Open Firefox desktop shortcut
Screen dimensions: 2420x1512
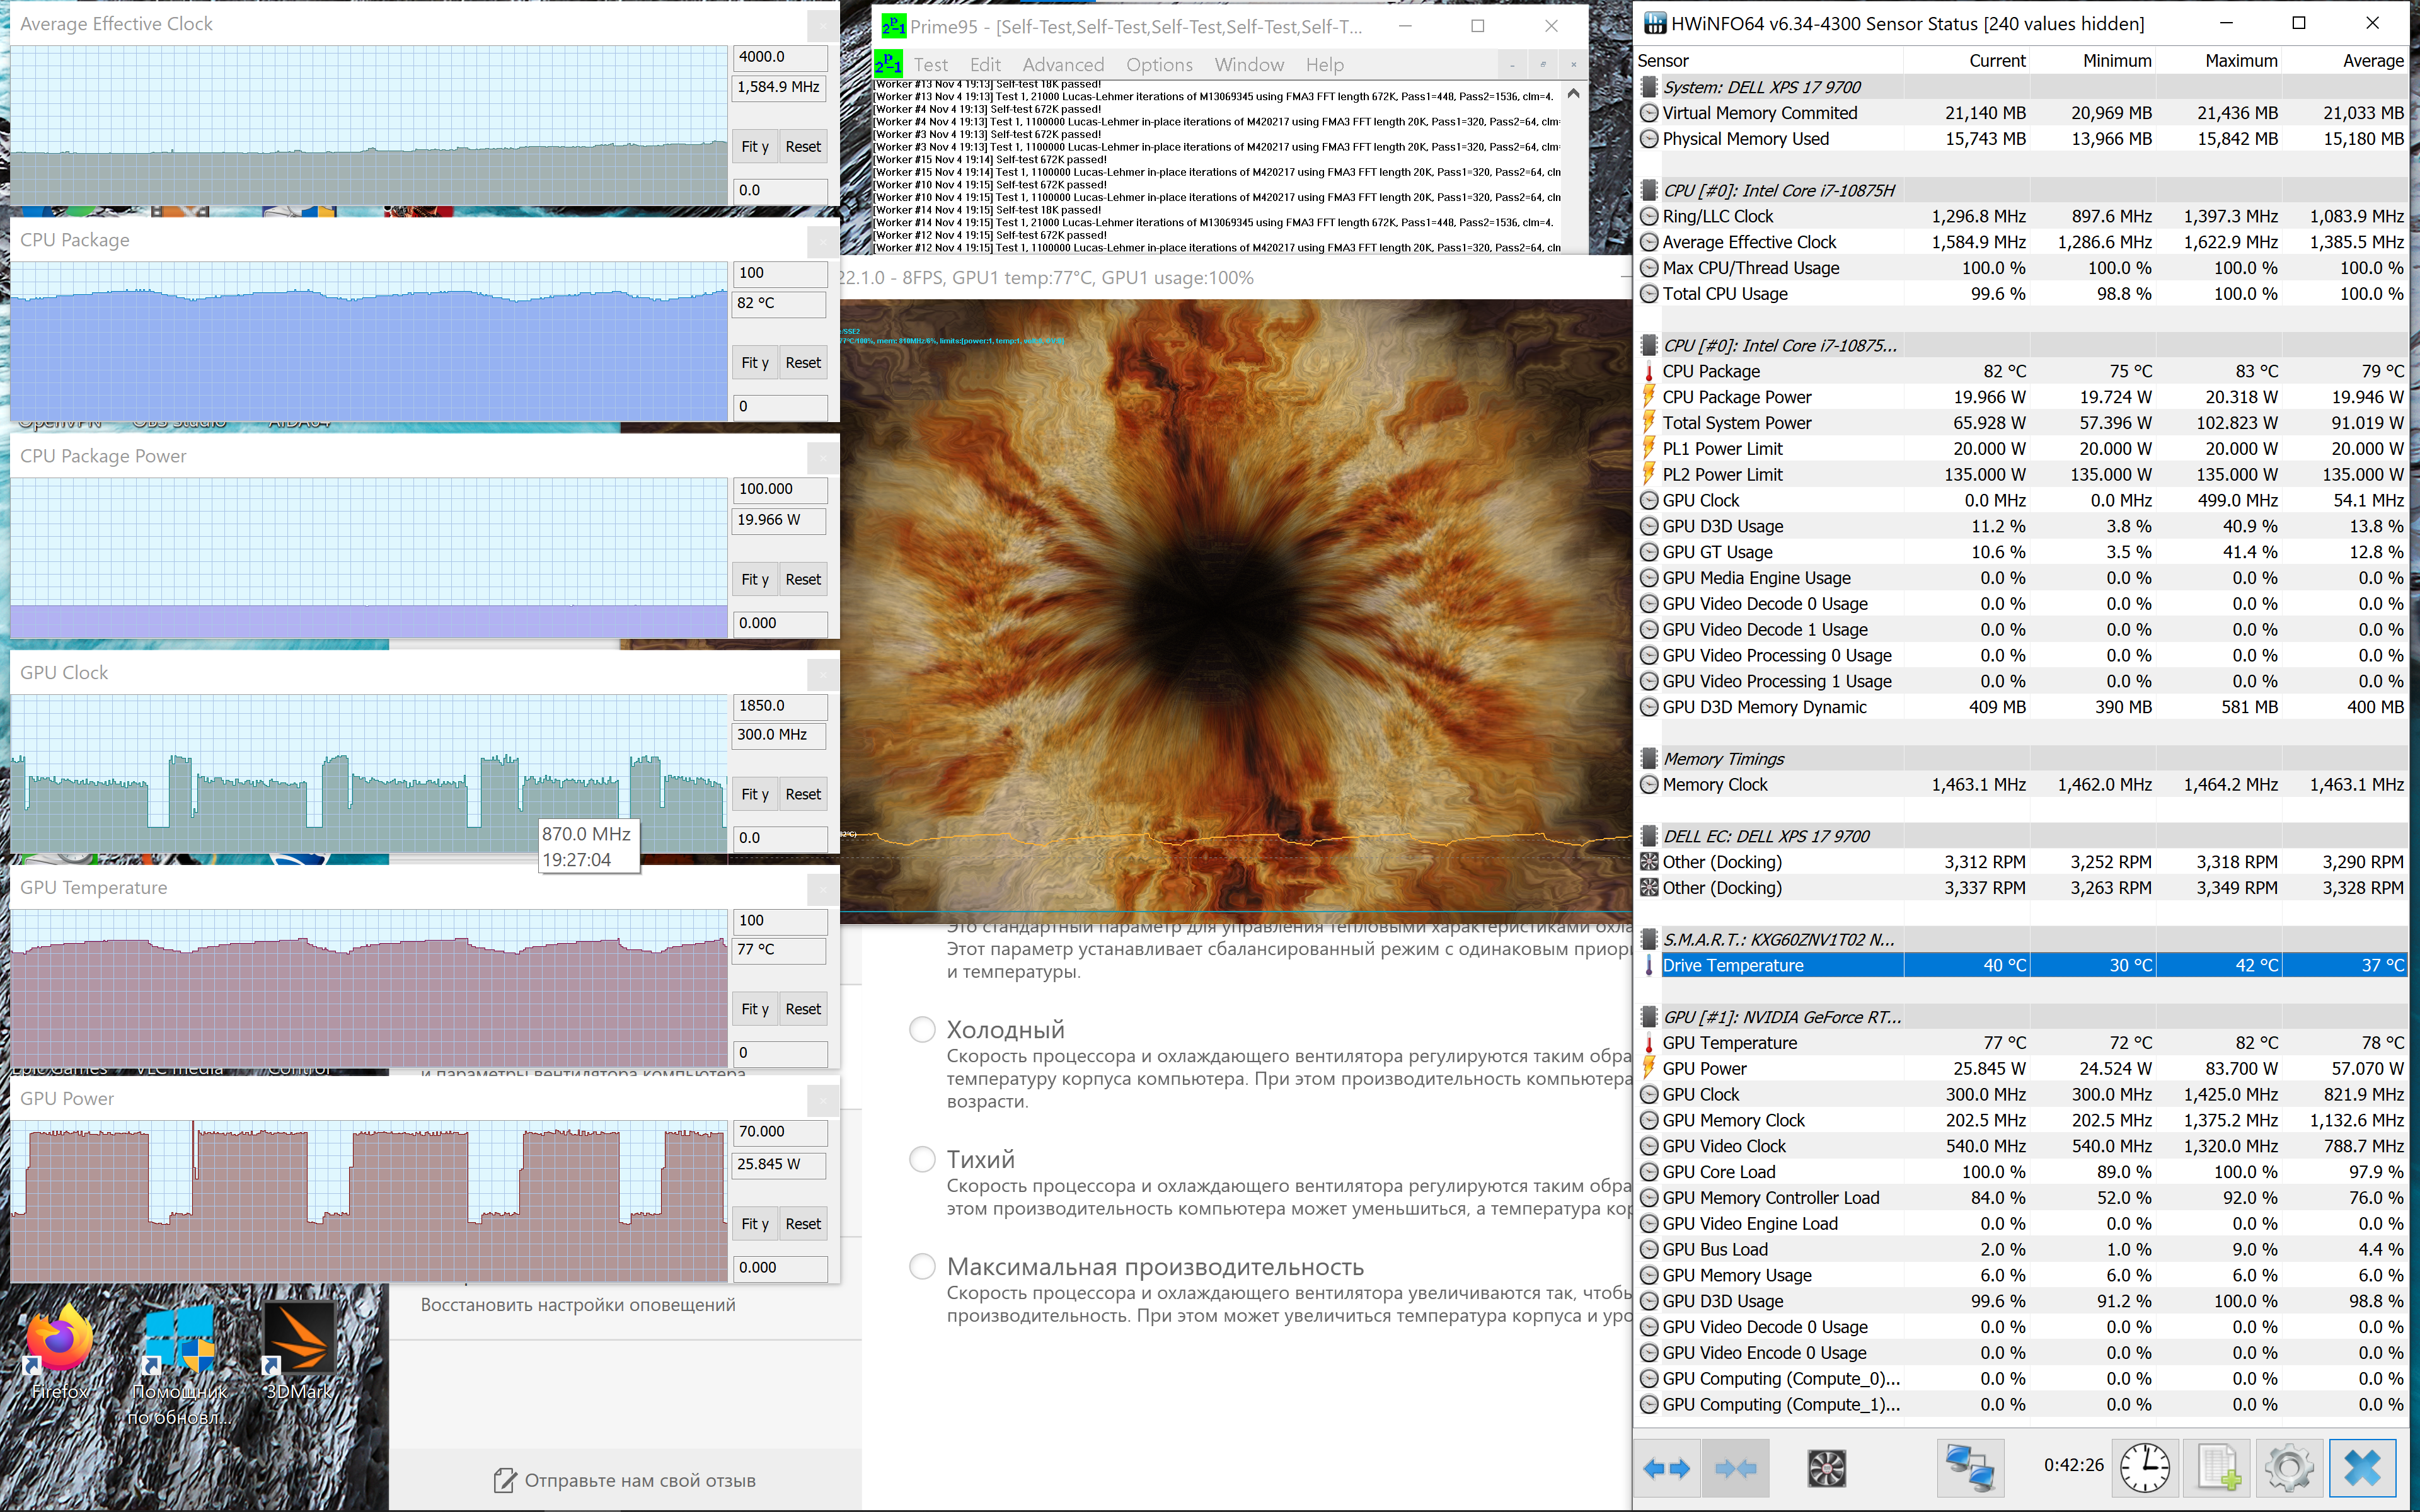(x=60, y=1352)
